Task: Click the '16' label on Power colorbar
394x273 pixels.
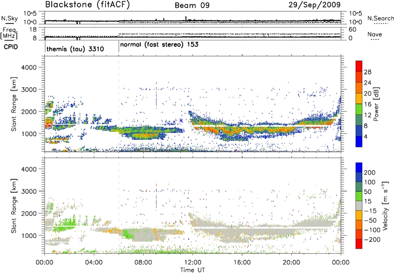Action: pos(367,104)
